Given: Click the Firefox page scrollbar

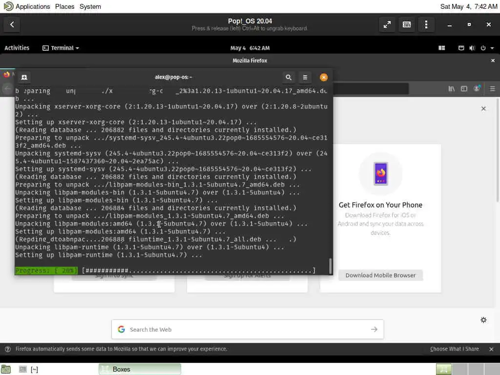Looking at the screenshot, I should pyautogui.click(x=498, y=150).
